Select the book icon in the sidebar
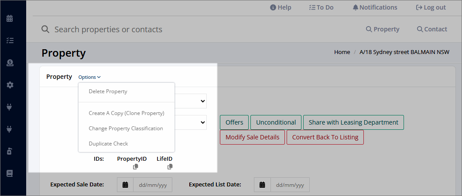Screen dimensions: 462x196 (x=10, y=174)
